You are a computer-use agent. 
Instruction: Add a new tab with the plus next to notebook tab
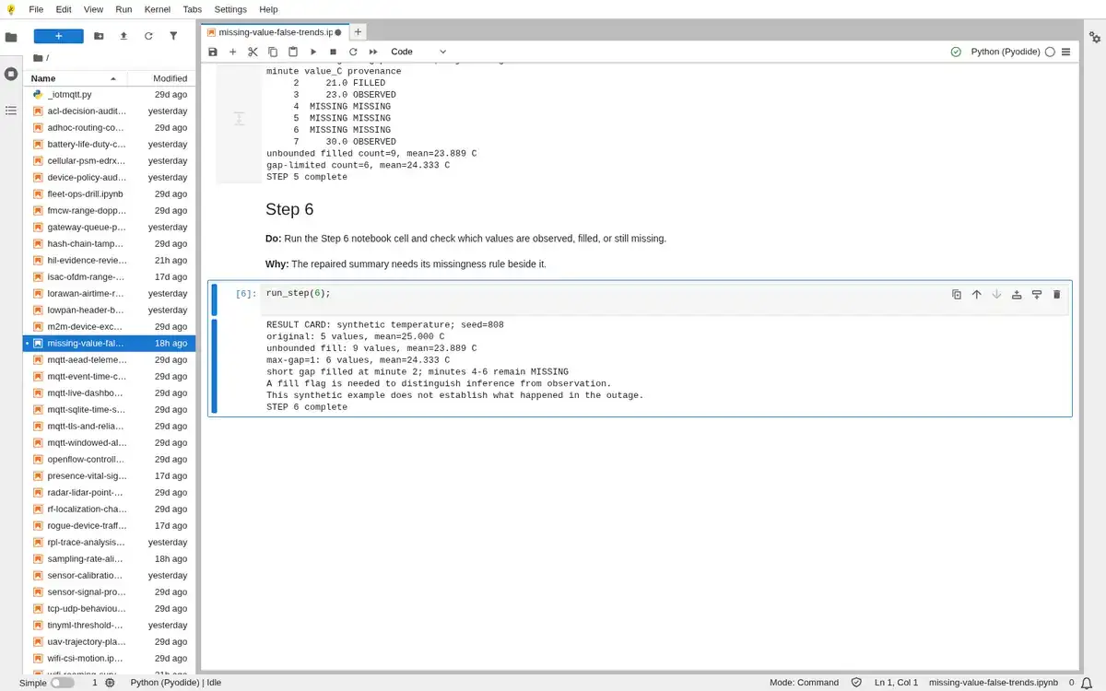pos(358,31)
